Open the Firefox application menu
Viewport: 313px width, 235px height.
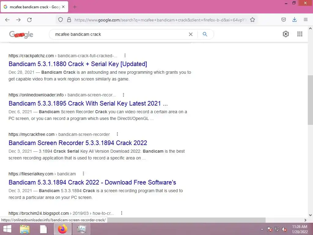pos(306,20)
